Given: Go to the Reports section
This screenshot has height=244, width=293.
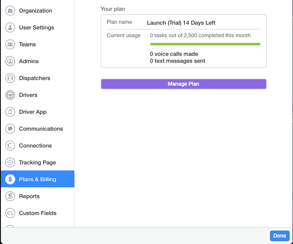Looking at the screenshot, I should click(x=38, y=196).
